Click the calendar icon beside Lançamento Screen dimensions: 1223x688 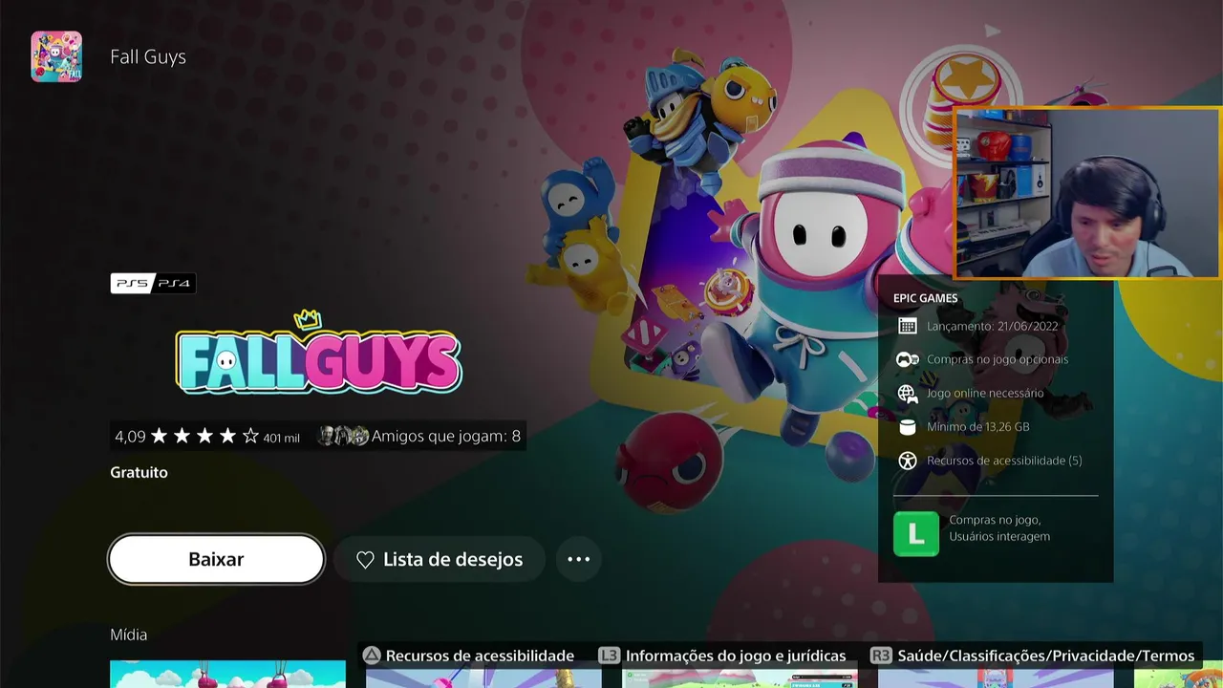pyautogui.click(x=907, y=326)
